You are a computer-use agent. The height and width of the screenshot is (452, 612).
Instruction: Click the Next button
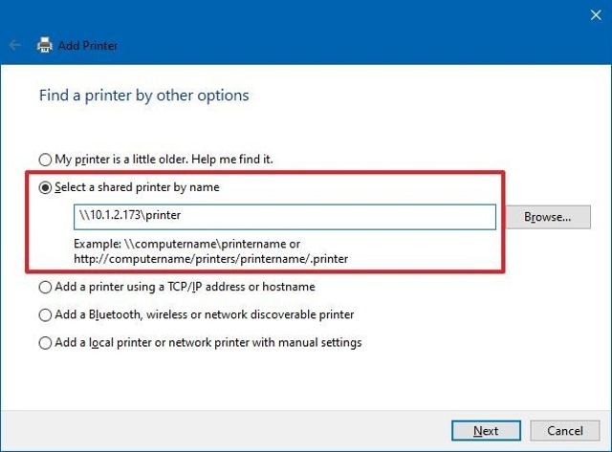(486, 430)
